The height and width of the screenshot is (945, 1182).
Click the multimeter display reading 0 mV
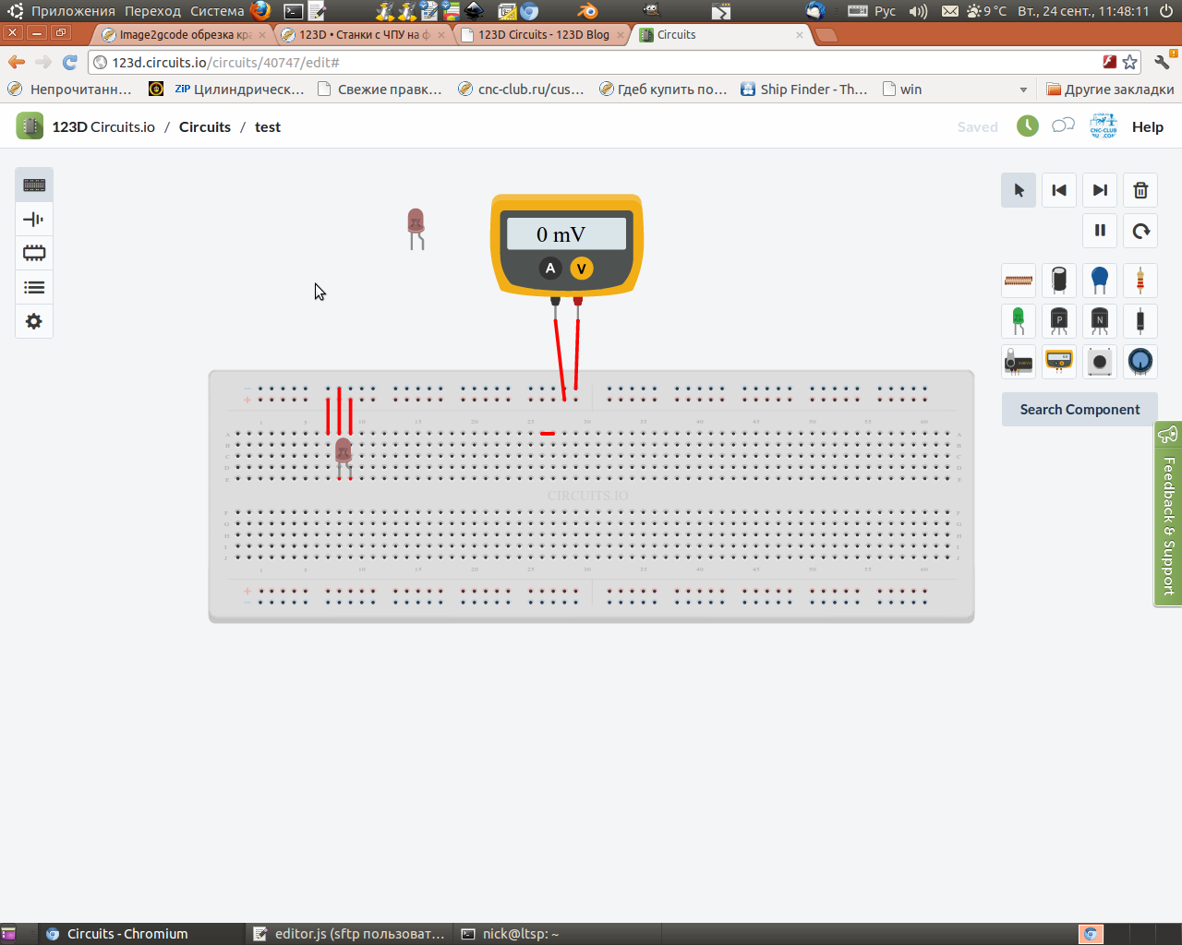click(566, 234)
